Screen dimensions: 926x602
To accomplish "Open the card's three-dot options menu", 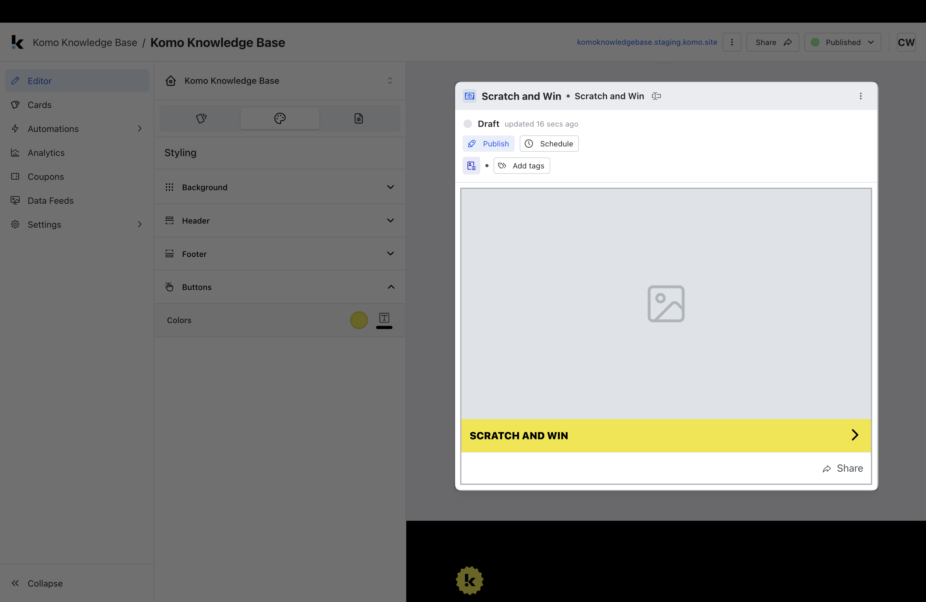I will 860,96.
